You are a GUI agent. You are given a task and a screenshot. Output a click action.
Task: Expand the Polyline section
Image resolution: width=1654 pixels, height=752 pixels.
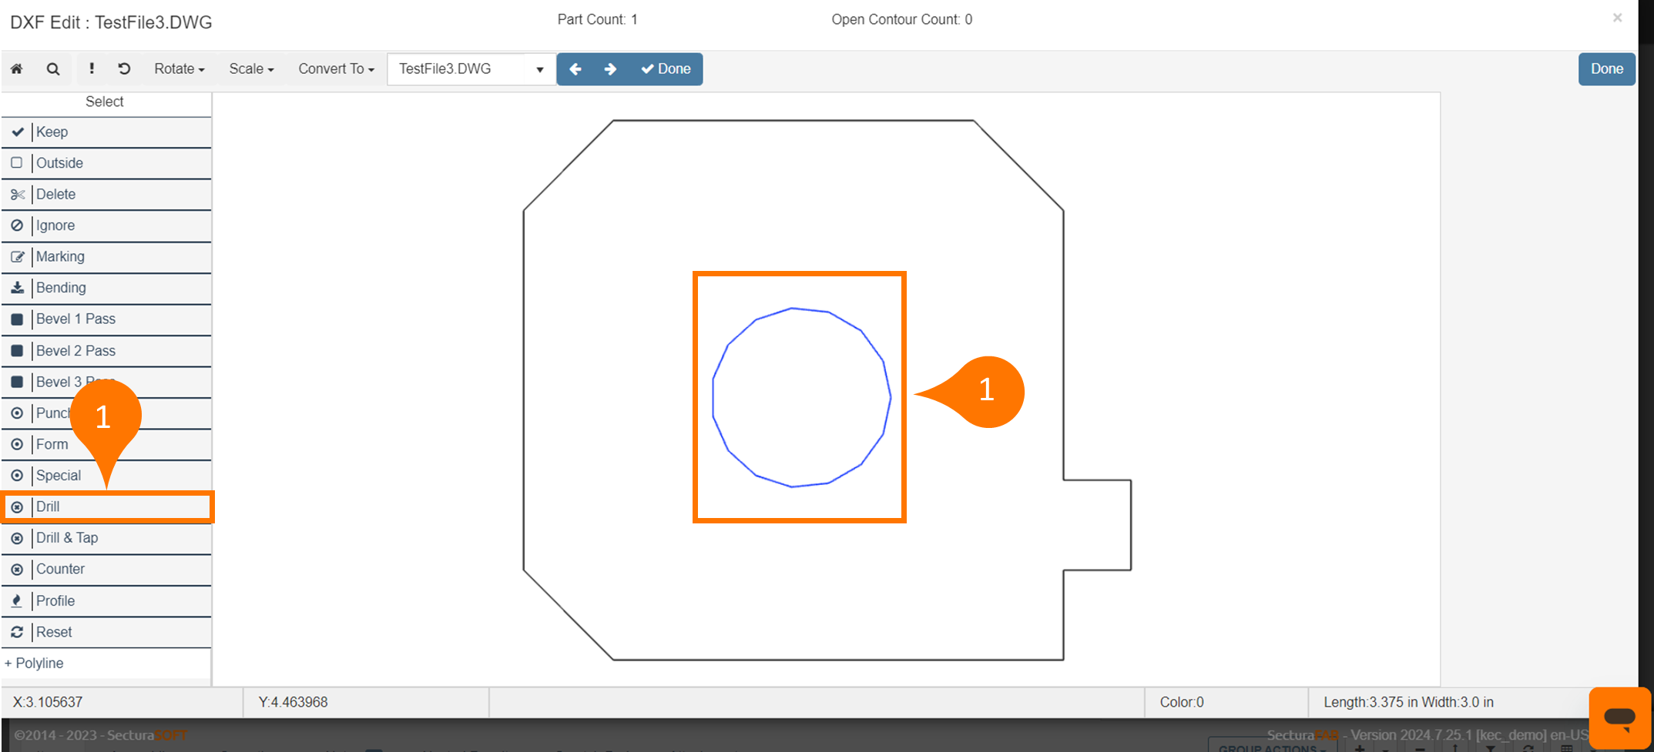35,663
